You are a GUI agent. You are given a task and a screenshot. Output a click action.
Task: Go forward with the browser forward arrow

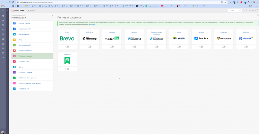[x=6, y=2]
